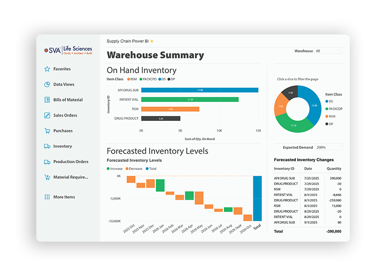Screen dimensions: 386x276
Task: Click the Bills of Material icon
Action: coord(47,100)
